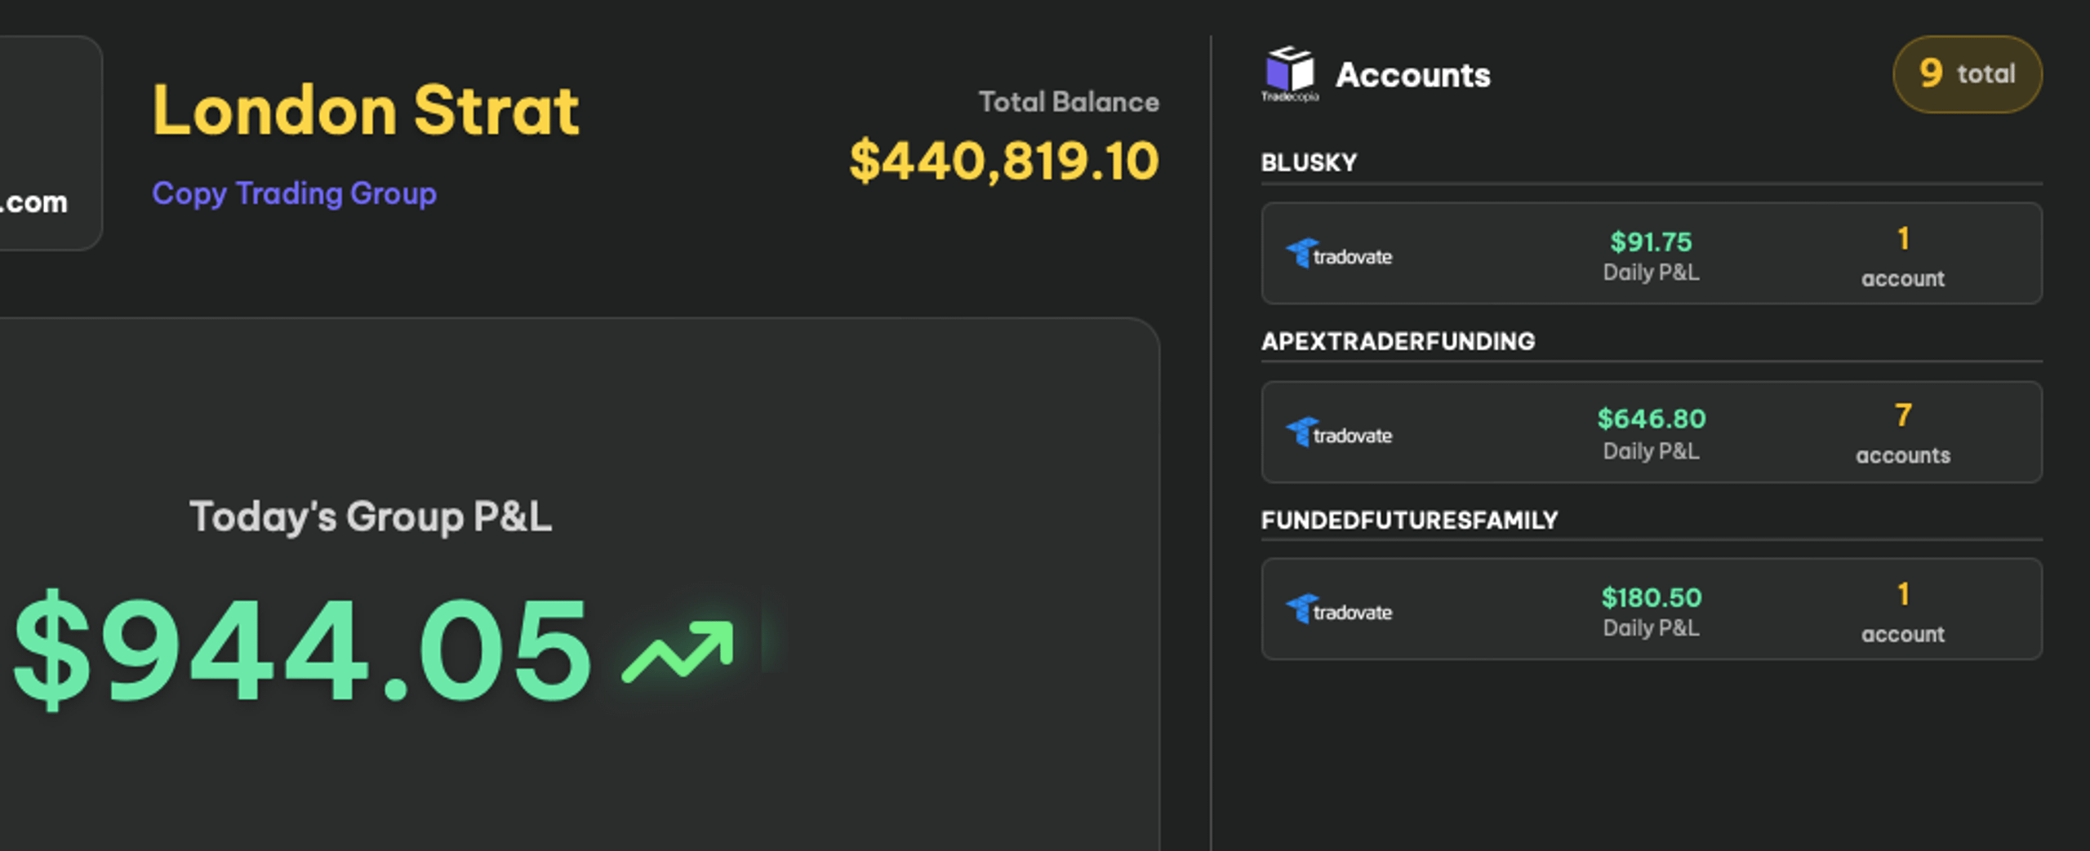
Task: Open the $180.50 Daily P&L card
Action: [x=1652, y=609]
